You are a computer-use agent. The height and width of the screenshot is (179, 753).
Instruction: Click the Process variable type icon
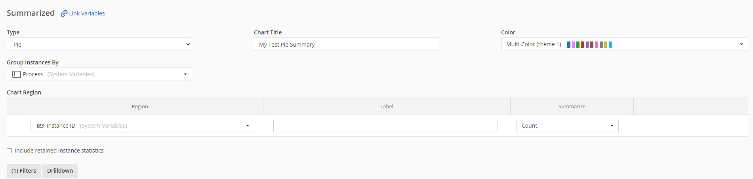17,74
